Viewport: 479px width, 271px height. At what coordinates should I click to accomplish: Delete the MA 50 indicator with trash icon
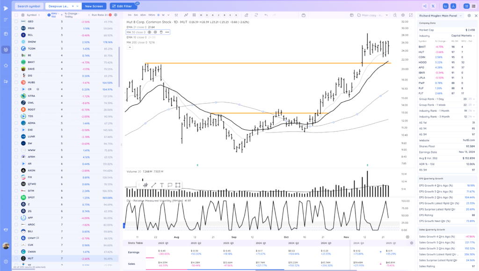click(x=161, y=32)
